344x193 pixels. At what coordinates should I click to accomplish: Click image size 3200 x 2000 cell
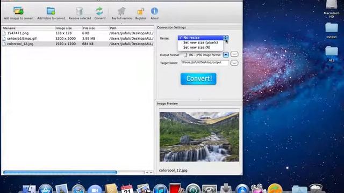(x=66, y=39)
